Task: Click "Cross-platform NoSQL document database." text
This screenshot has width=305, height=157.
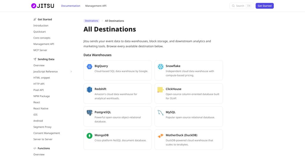Action: coord(120,140)
